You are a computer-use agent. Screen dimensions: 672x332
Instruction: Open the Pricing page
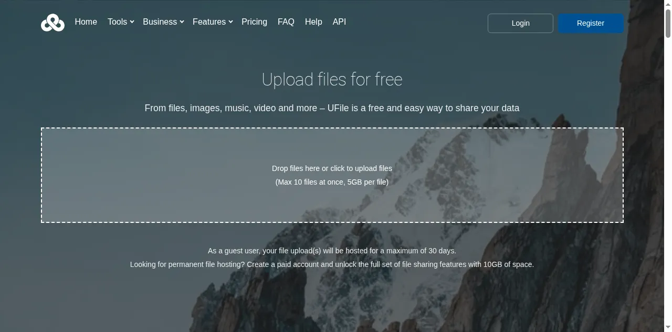click(x=254, y=22)
